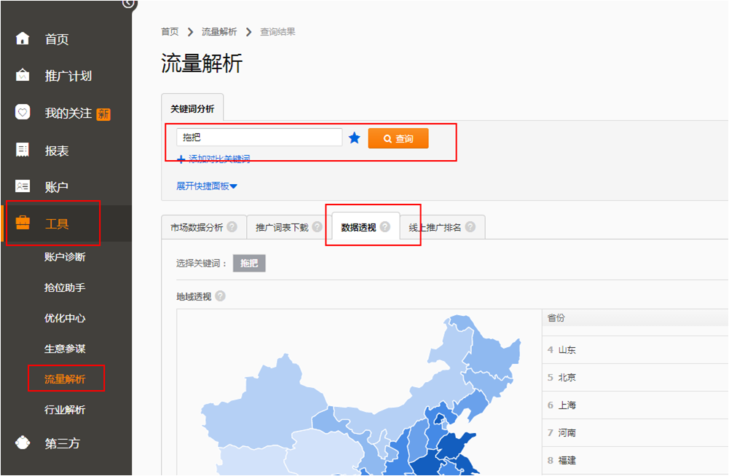Click the heart icon for 我的关注

coord(23,113)
